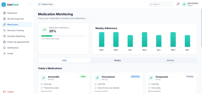Click the heart icon in Patient View

tap(40, 4)
